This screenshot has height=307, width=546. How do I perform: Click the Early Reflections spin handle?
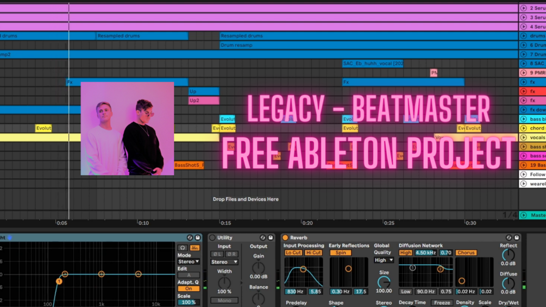(348, 269)
